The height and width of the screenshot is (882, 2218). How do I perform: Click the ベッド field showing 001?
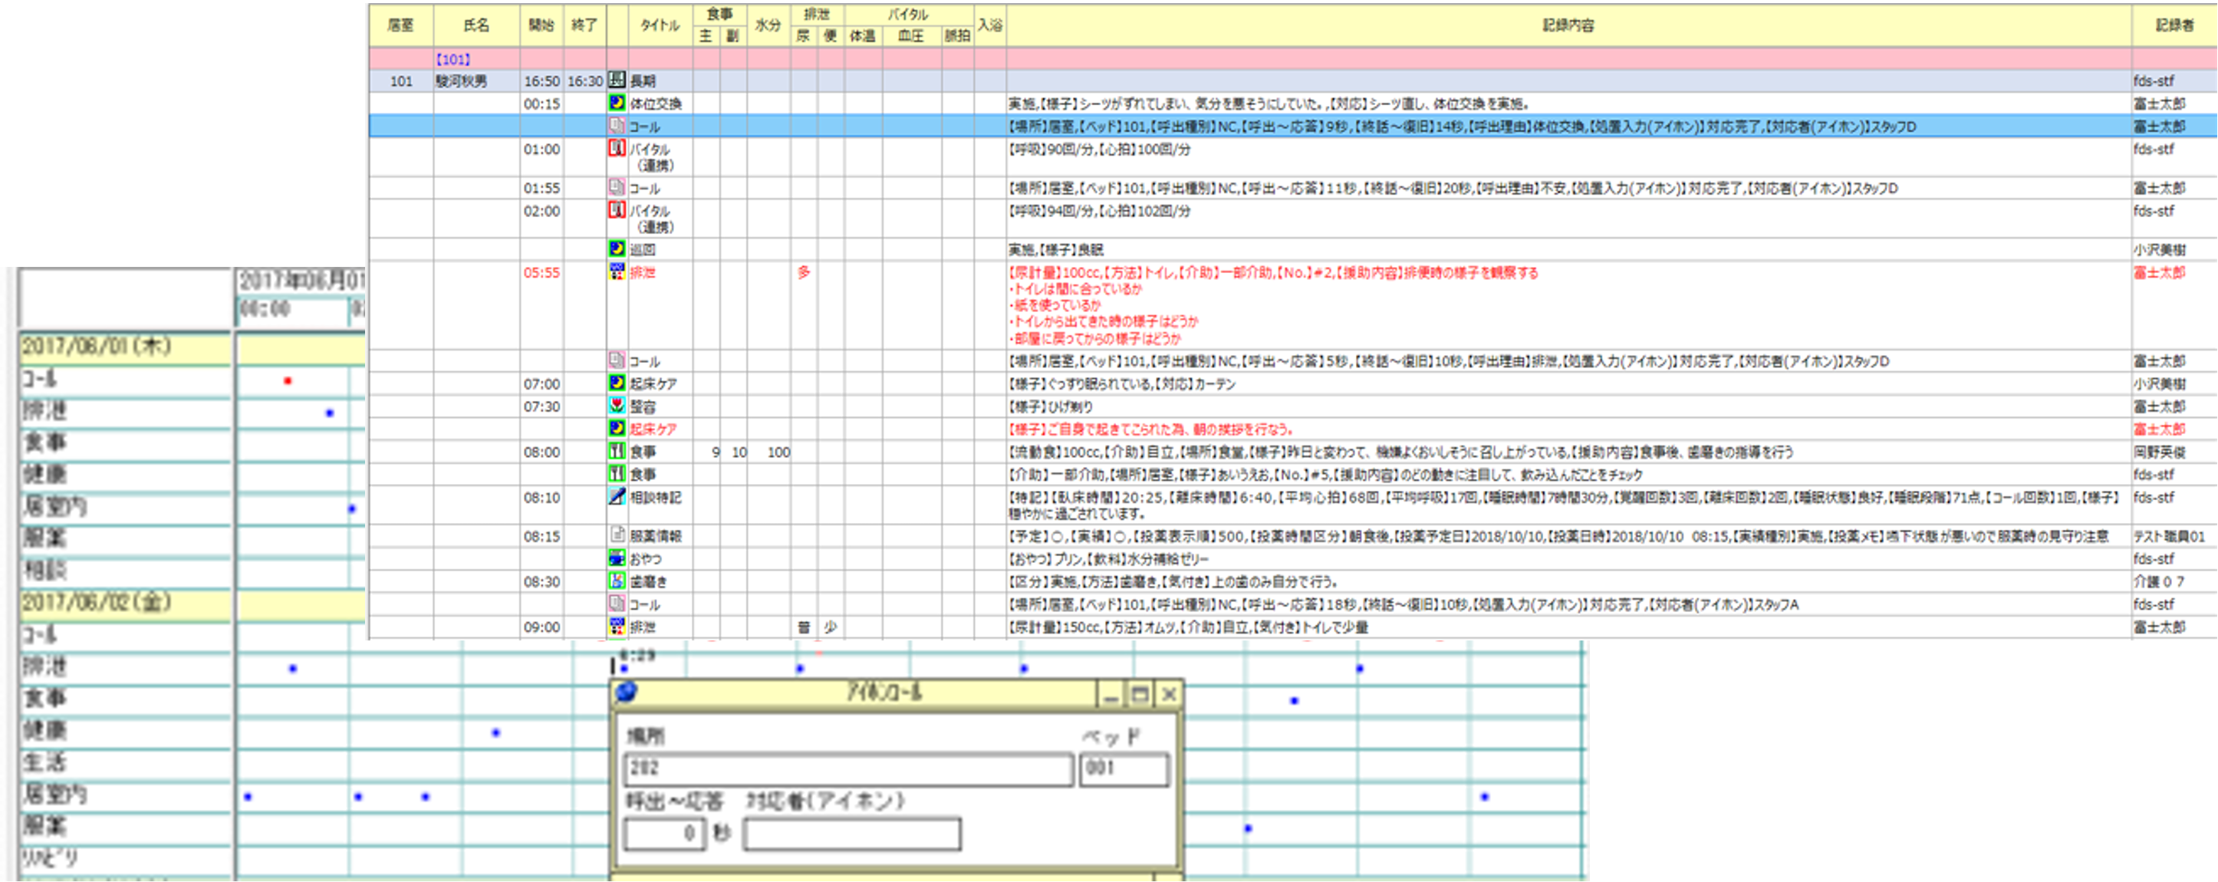point(1124,769)
